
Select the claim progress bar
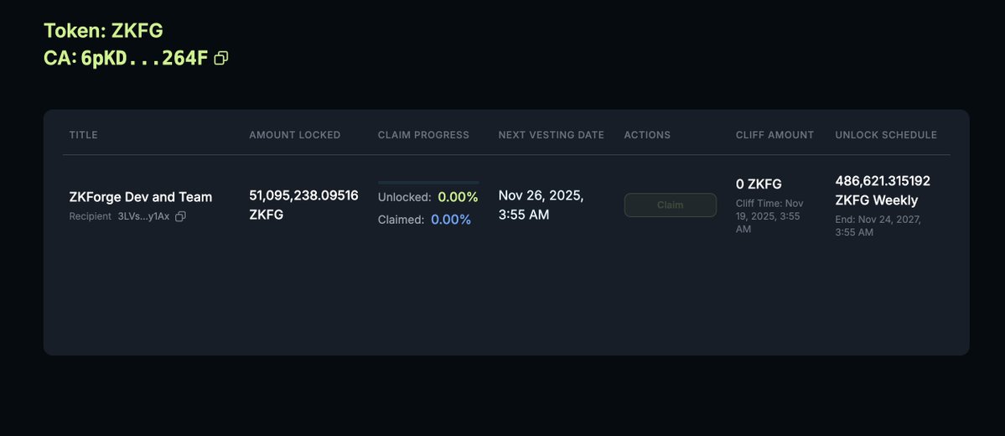click(428, 182)
